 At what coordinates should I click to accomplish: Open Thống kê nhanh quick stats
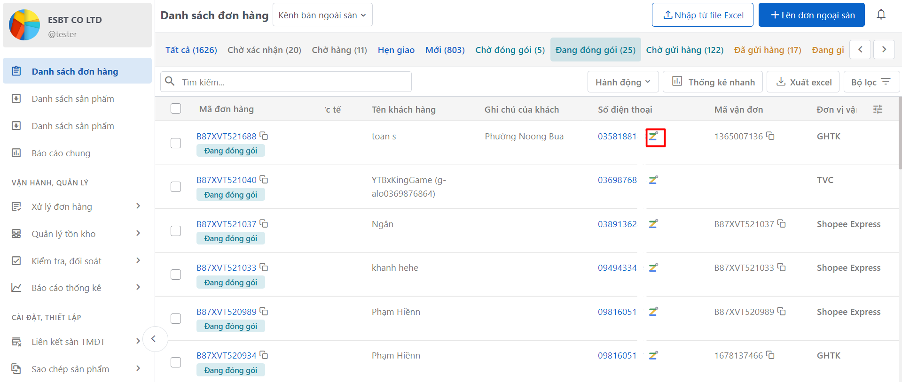(713, 82)
